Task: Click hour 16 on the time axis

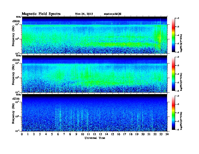Action: pyautogui.click(x=119, y=134)
